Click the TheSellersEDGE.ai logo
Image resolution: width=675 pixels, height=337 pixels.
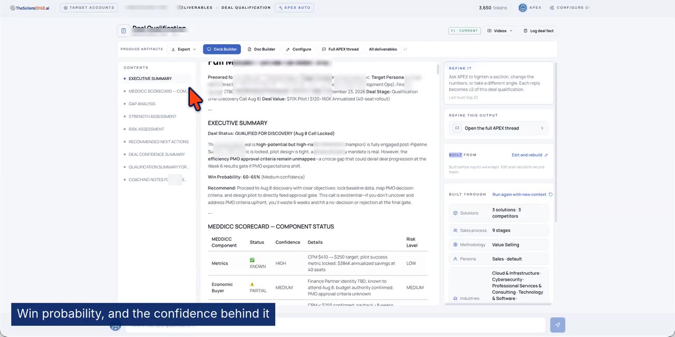(30, 8)
